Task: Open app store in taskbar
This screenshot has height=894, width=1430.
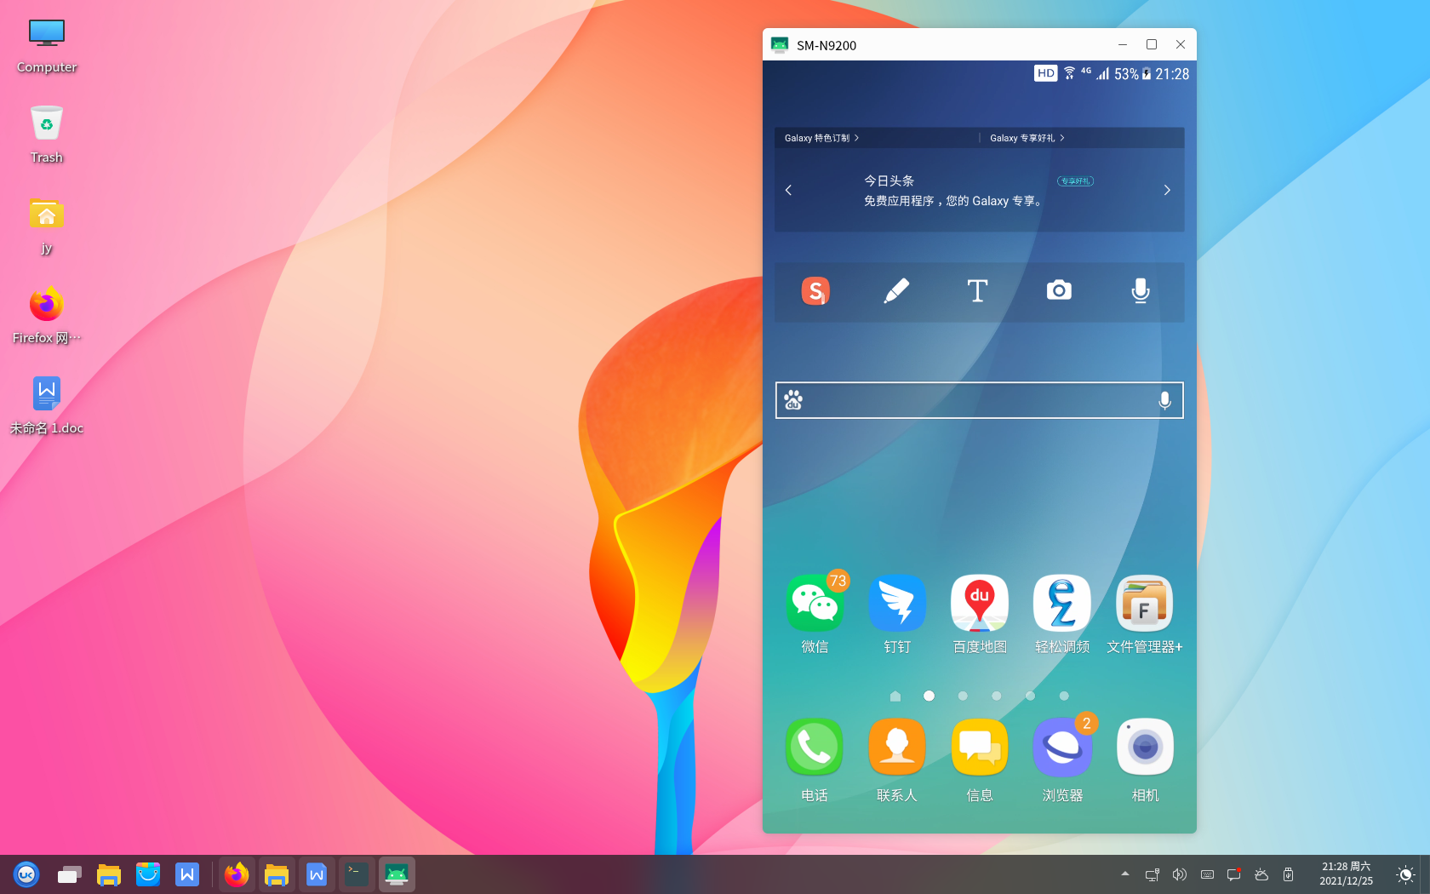Action: point(148,874)
